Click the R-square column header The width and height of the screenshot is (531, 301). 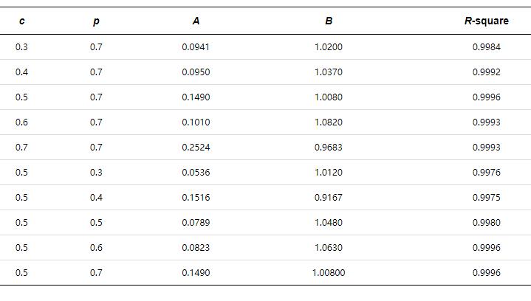[x=486, y=21]
